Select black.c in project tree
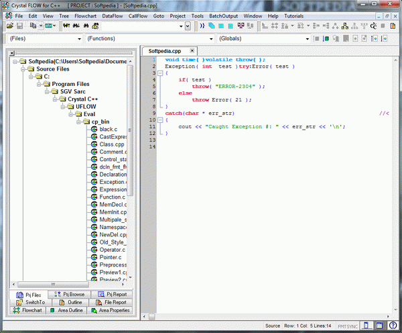 pos(108,130)
